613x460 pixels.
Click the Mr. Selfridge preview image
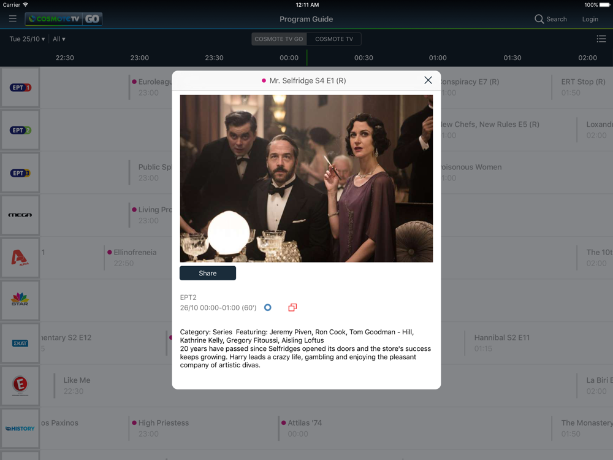point(306,178)
